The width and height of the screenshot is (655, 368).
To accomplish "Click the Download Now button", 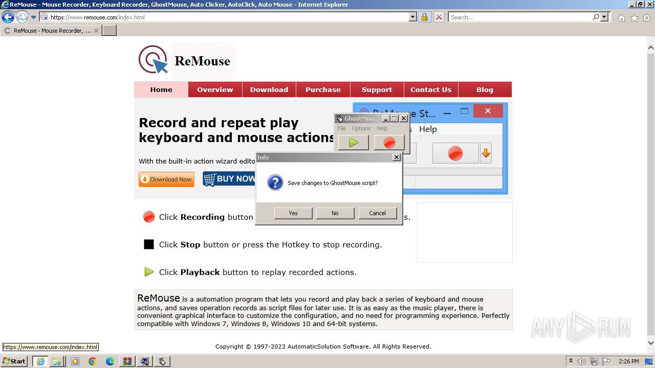I will coord(166,179).
